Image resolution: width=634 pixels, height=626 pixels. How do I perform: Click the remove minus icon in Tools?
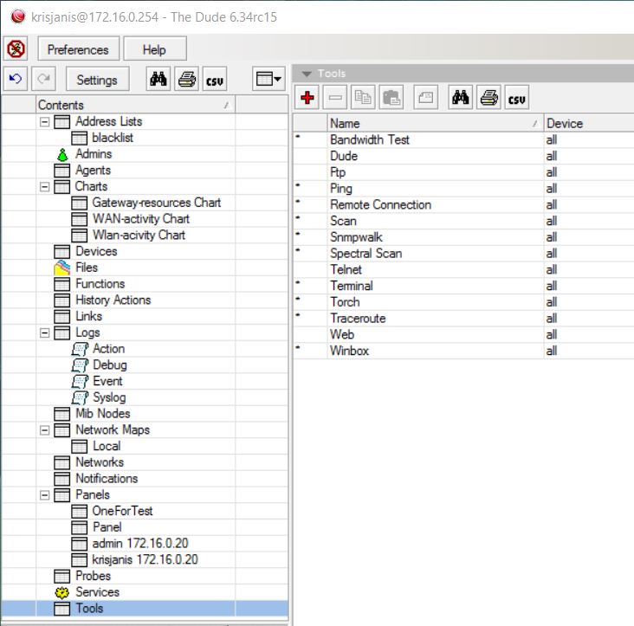[x=335, y=97]
